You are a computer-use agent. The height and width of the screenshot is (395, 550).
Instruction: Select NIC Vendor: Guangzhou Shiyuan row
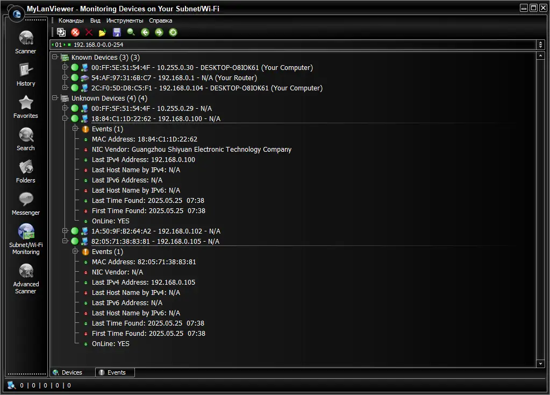tap(191, 150)
